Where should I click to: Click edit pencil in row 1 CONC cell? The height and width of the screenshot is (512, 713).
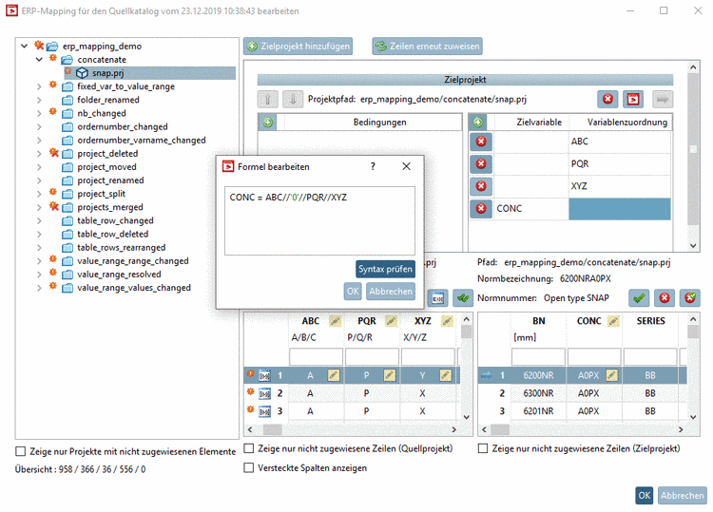(x=612, y=375)
